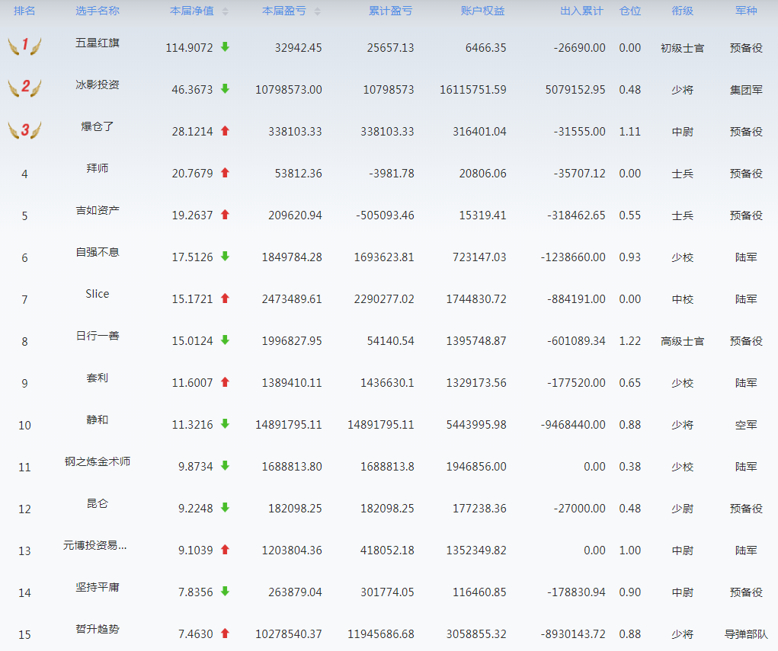778x651 pixels.
Task: Click the 选手名称 column header
Action: [x=98, y=11]
